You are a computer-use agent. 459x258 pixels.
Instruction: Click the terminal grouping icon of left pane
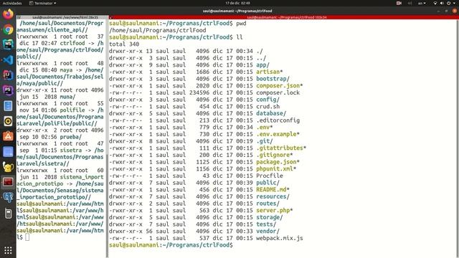[19, 17]
